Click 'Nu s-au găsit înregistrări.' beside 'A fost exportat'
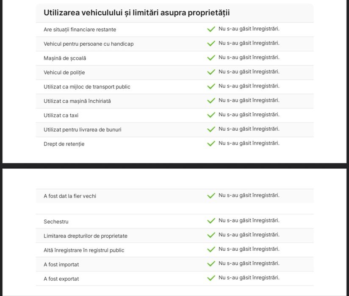This screenshot has width=349, height=296. [249, 278]
